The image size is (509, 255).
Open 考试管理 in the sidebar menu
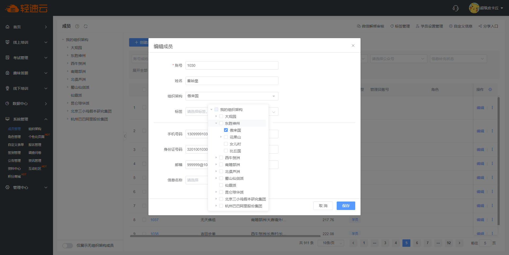pyautogui.click(x=27, y=58)
